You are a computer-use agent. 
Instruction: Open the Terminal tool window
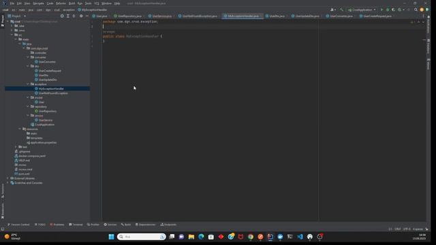[76, 225]
